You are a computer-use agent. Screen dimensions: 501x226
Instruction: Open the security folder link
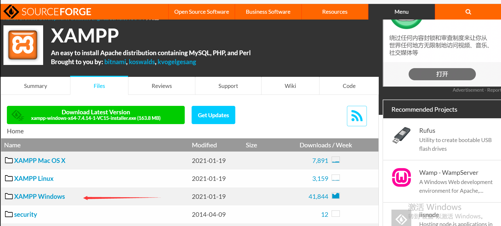point(25,214)
